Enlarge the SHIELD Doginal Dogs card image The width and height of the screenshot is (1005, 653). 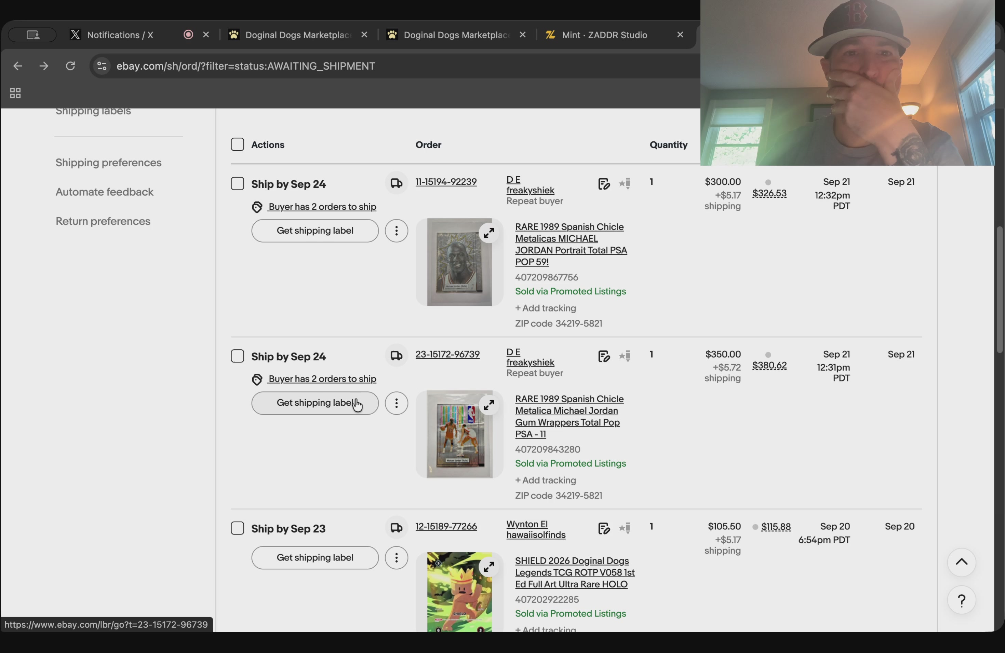[x=488, y=567]
